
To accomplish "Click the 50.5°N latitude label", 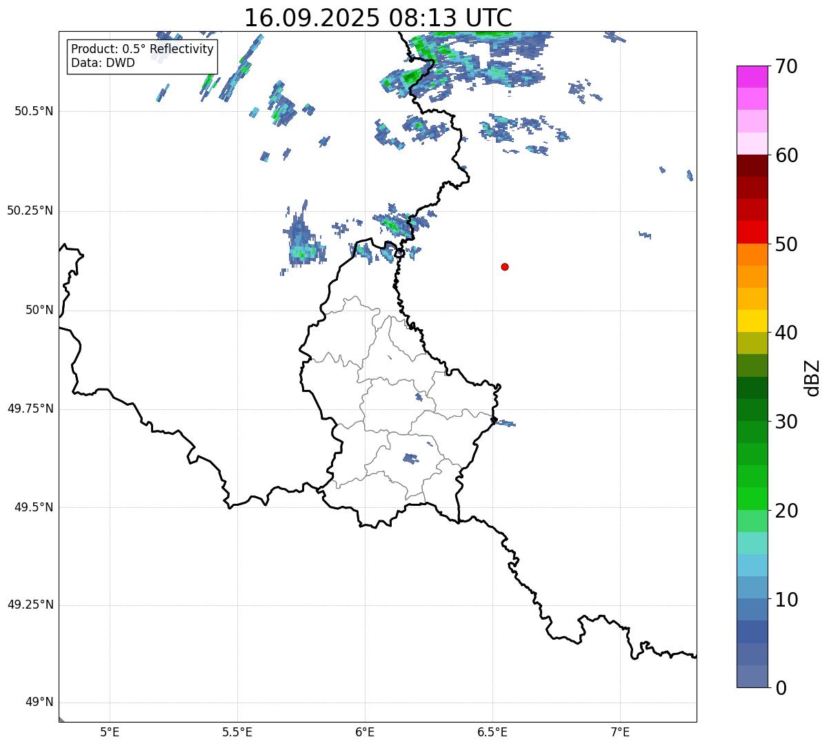I will 33,111.
